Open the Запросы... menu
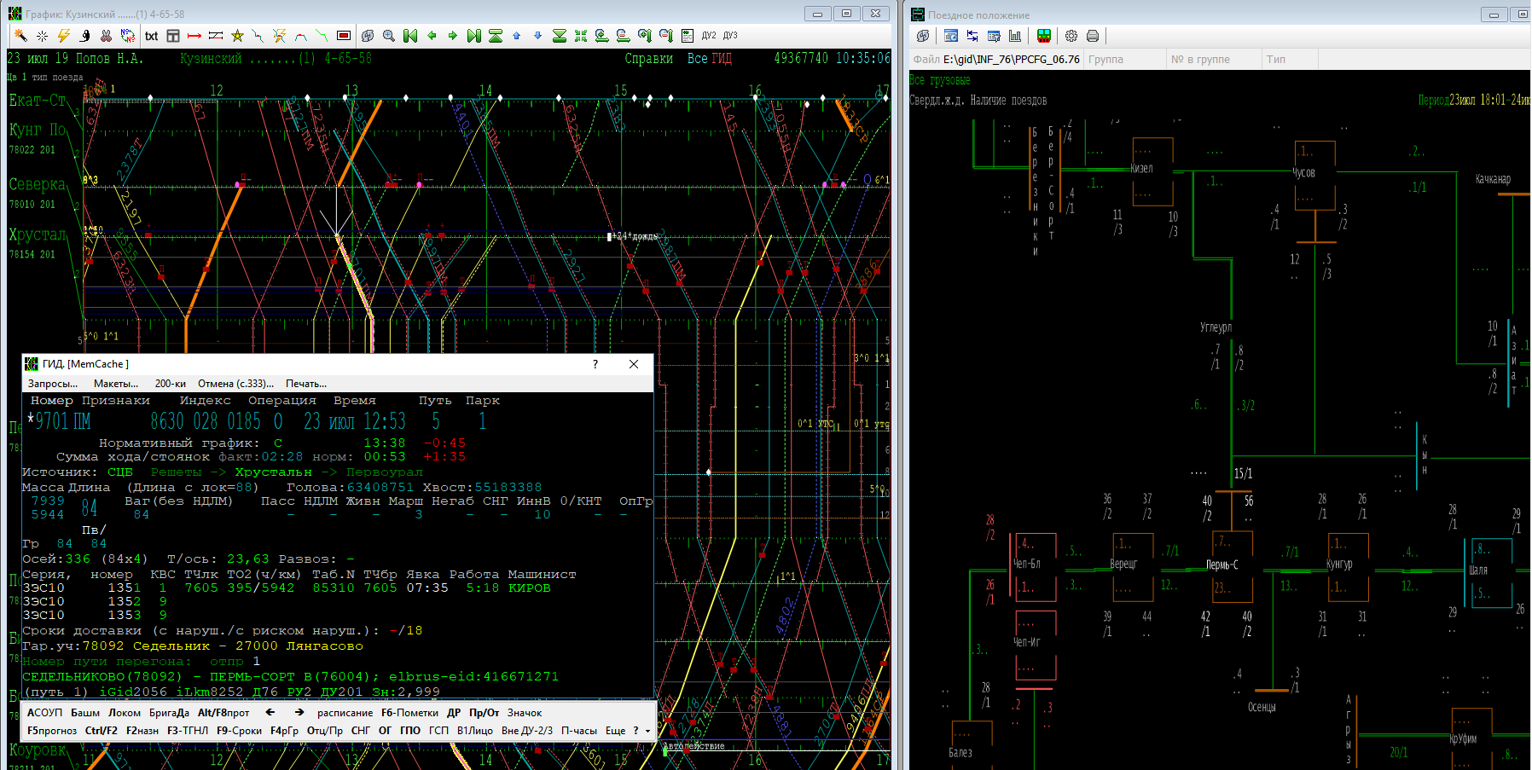 (x=53, y=384)
